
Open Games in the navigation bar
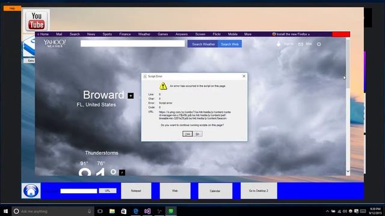pyautogui.click(x=163, y=34)
